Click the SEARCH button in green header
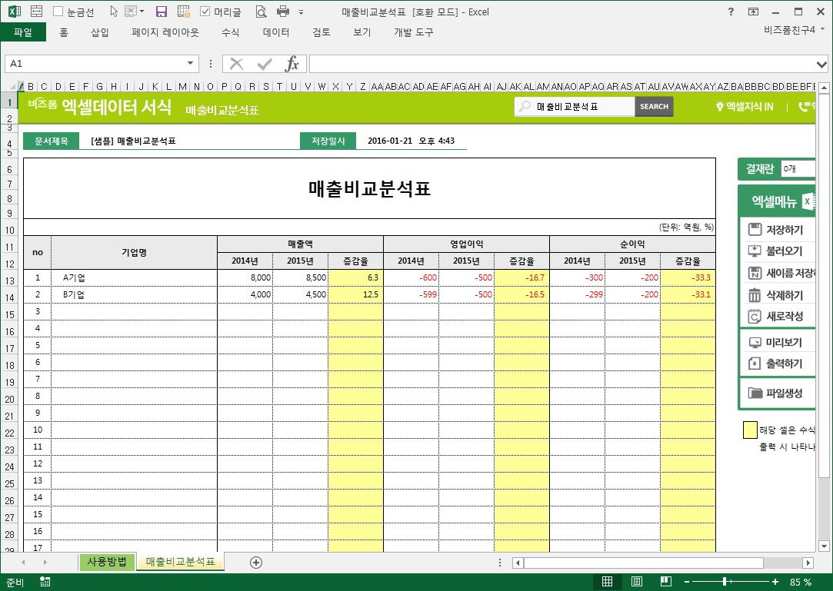This screenshot has width=833, height=591. click(654, 107)
